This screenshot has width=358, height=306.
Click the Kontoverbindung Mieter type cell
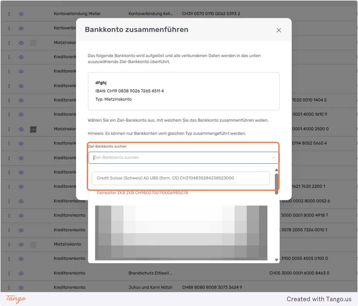(77, 14)
